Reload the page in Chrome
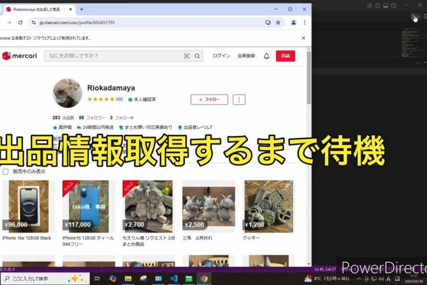427x285 pixels. [x=20, y=22]
